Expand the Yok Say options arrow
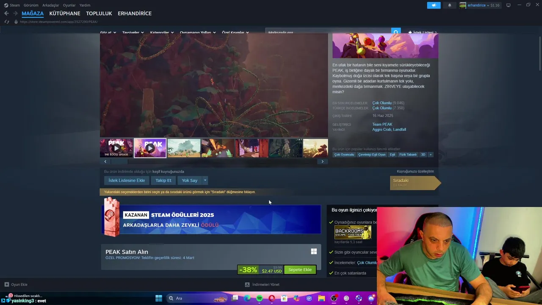Image resolution: width=542 pixels, height=305 pixels. tap(205, 180)
